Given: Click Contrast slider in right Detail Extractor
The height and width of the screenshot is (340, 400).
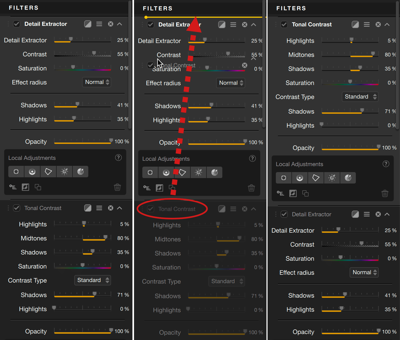Looking at the screenshot, I should (x=350, y=244).
